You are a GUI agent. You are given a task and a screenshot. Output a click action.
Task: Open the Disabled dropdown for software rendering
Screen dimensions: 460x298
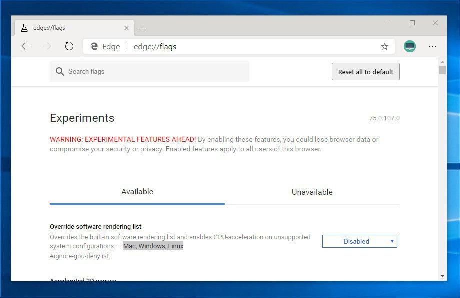coord(360,241)
